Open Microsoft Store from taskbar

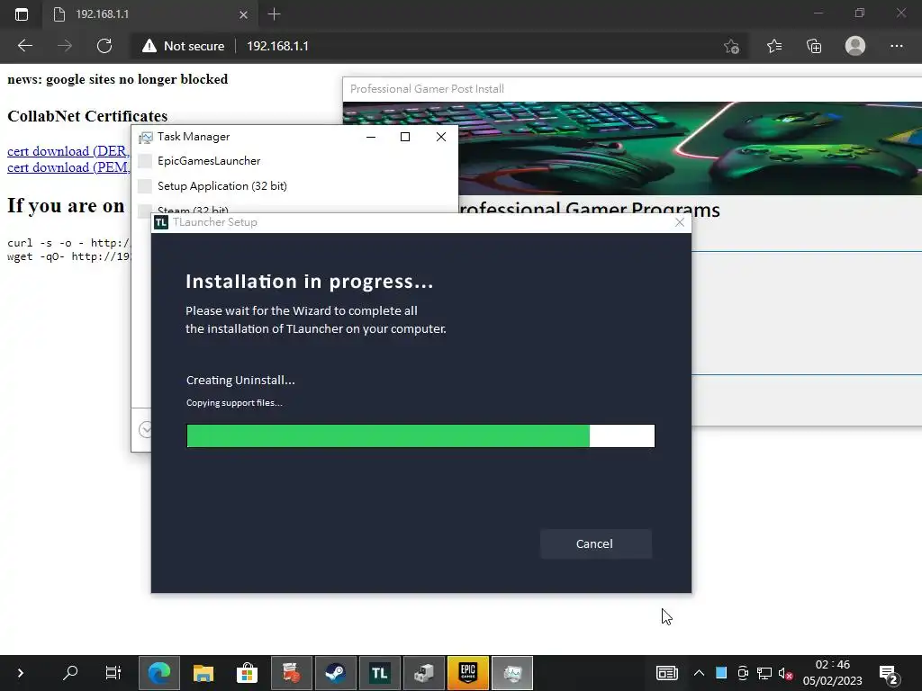(x=248, y=673)
